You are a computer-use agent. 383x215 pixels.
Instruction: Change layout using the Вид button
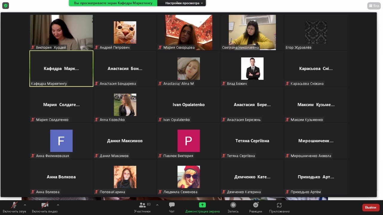pyautogui.click(x=374, y=6)
